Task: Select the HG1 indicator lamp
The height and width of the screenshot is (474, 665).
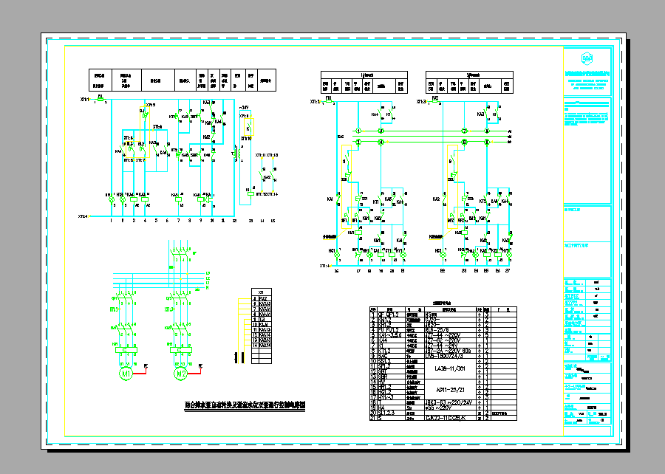Action: coord(337,255)
